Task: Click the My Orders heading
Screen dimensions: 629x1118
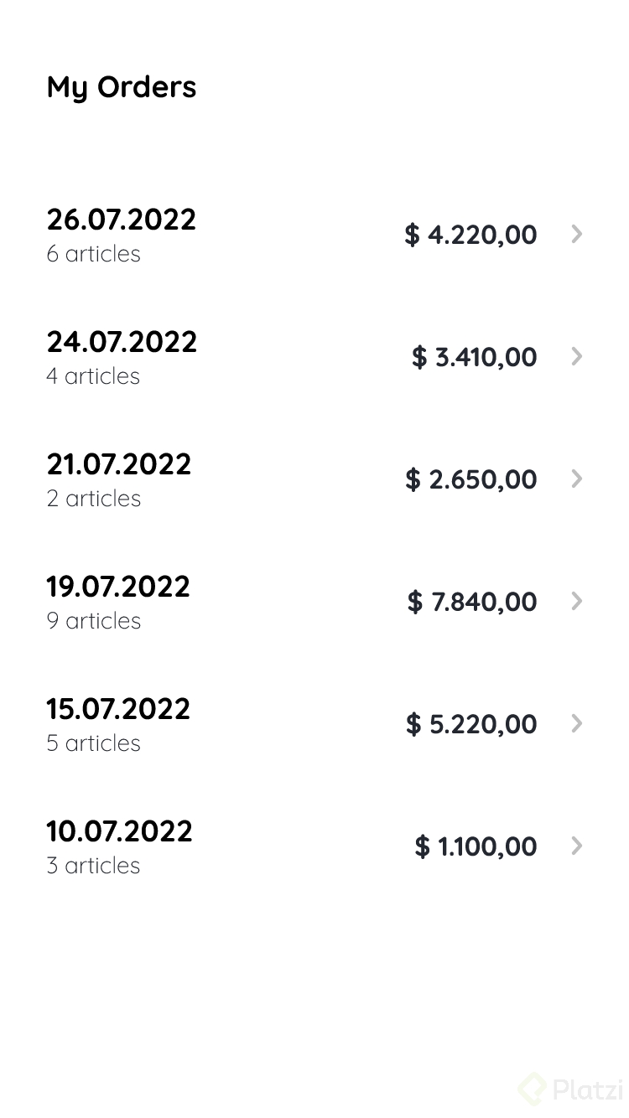Action: (122, 87)
